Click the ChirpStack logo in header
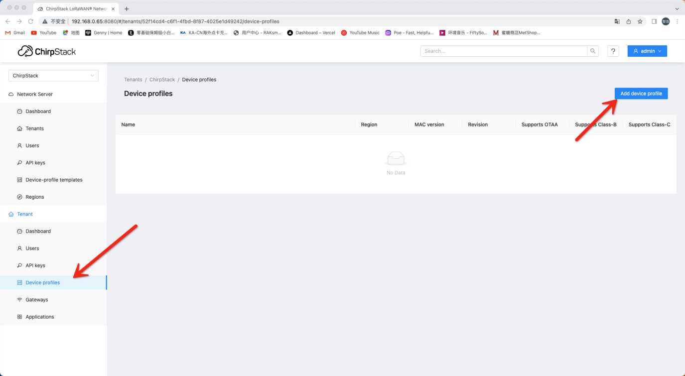685x376 pixels. point(47,51)
